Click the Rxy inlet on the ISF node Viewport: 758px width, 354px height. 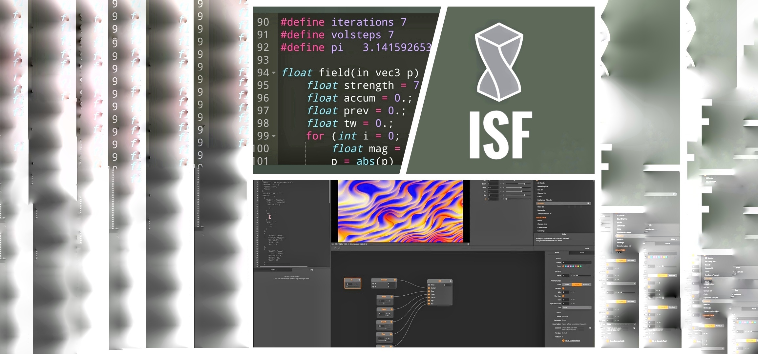pos(429,301)
